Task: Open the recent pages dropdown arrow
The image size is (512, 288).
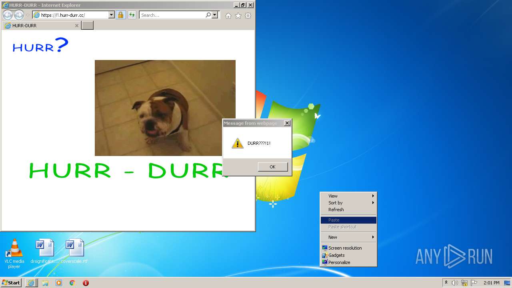Action: click(28, 15)
